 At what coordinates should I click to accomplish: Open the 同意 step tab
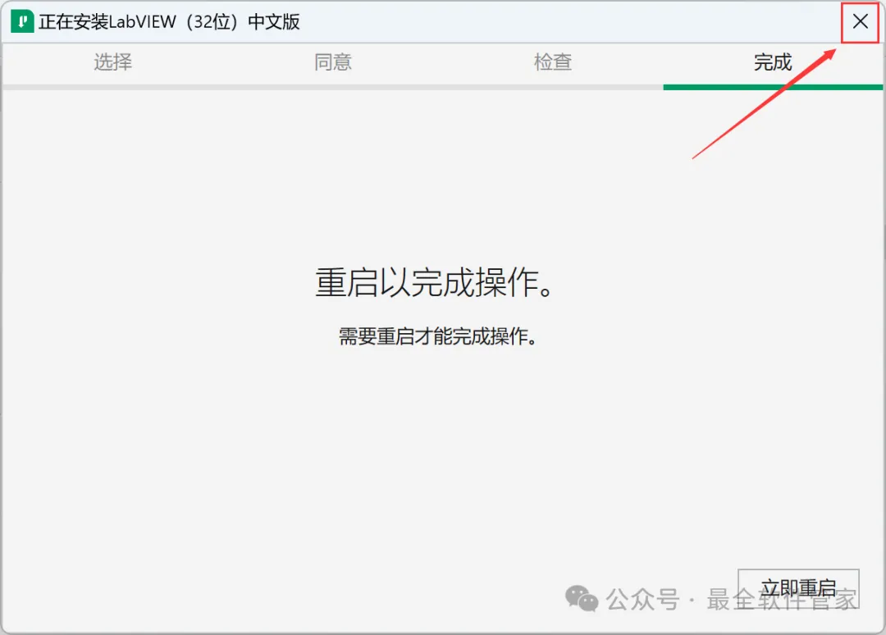[333, 62]
